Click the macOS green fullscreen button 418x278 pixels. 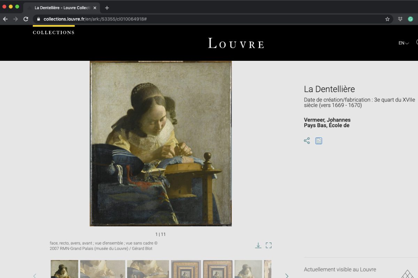[x=17, y=7]
